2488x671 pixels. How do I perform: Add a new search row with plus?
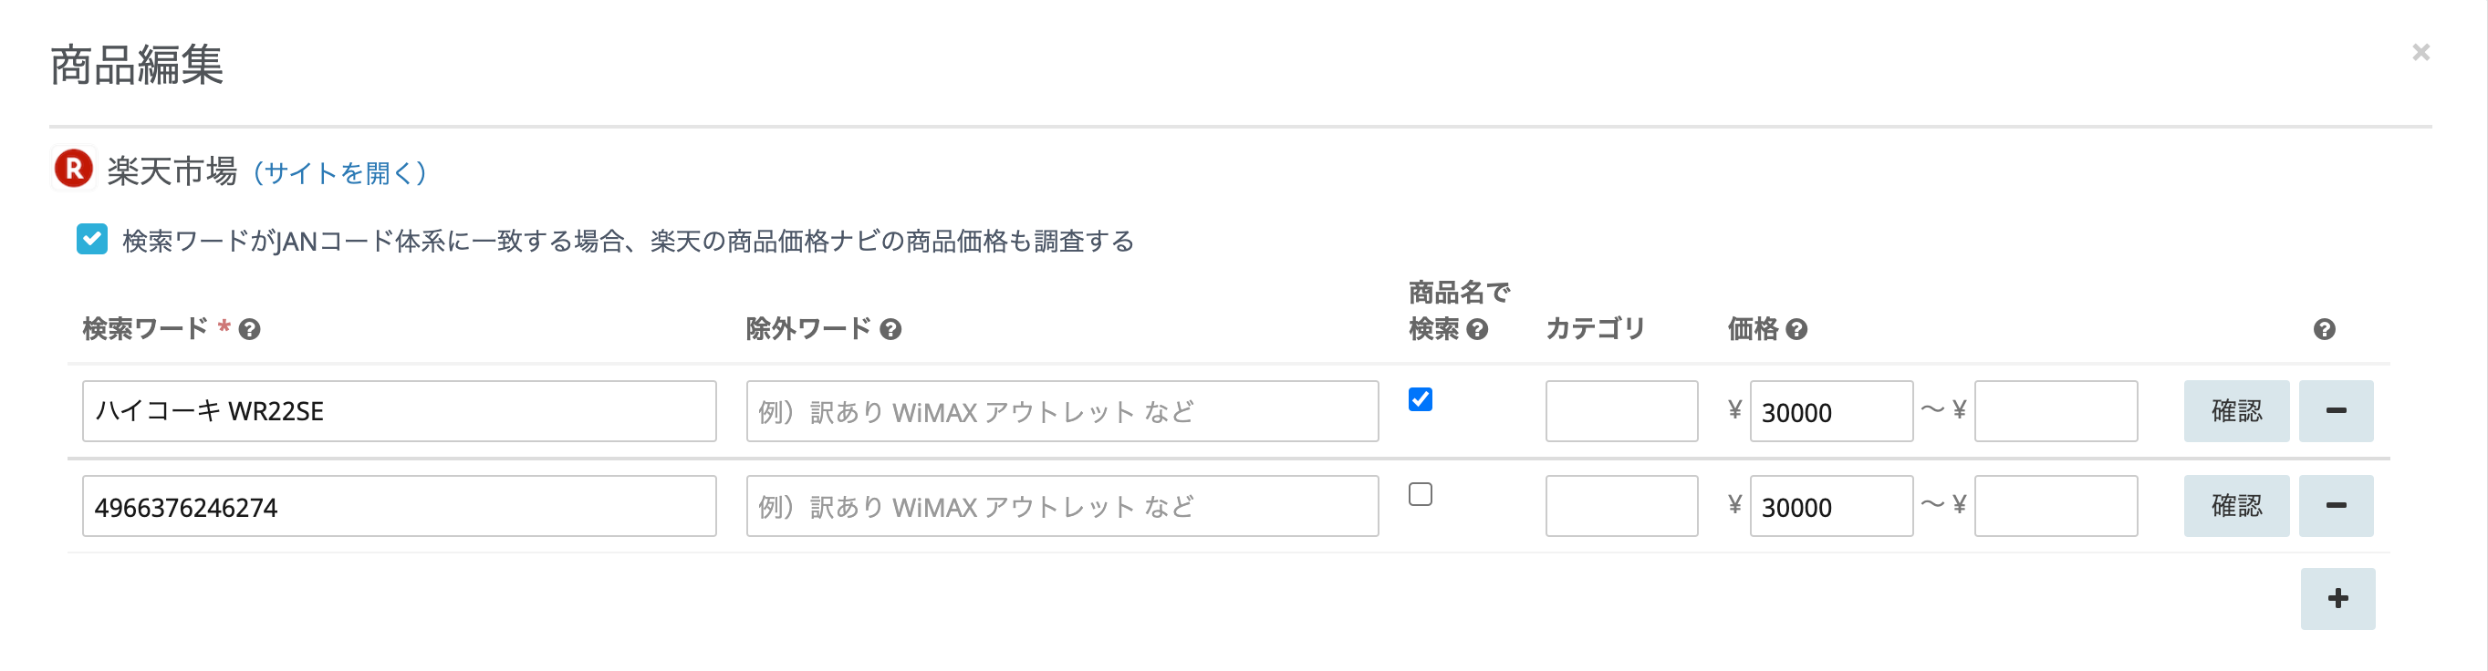[2337, 599]
